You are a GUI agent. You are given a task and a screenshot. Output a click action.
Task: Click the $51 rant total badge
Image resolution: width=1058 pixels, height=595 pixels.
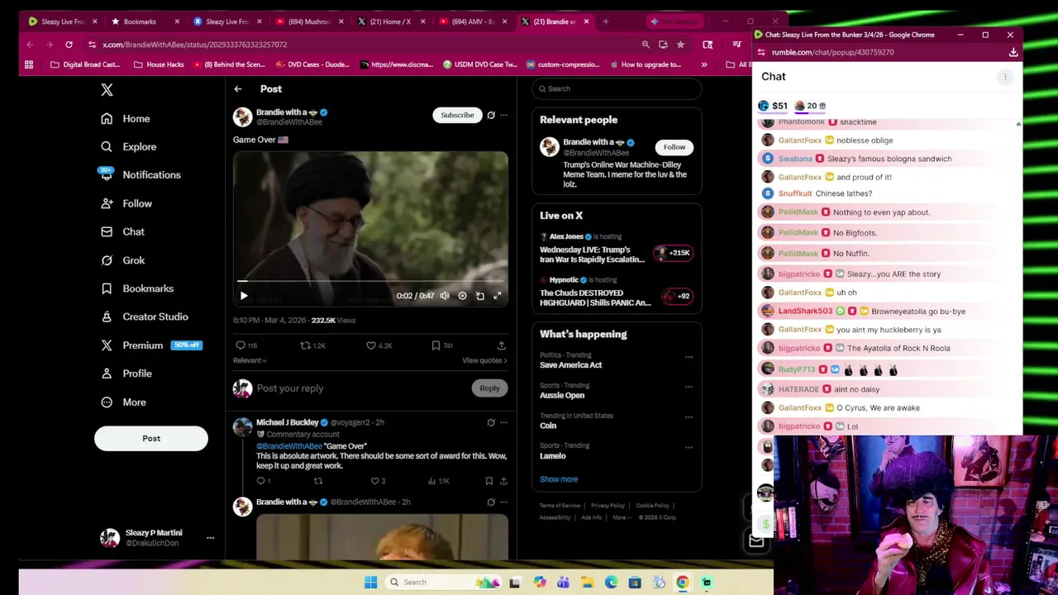point(773,106)
